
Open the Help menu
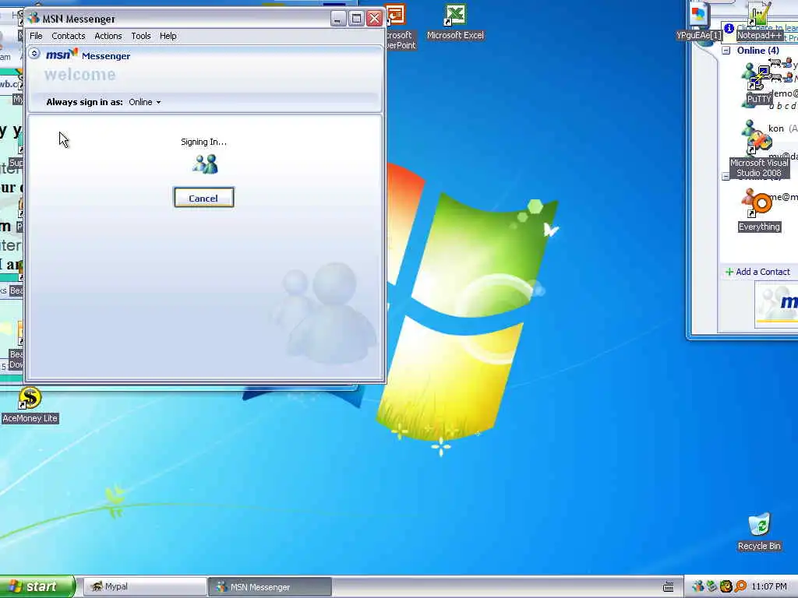(168, 36)
